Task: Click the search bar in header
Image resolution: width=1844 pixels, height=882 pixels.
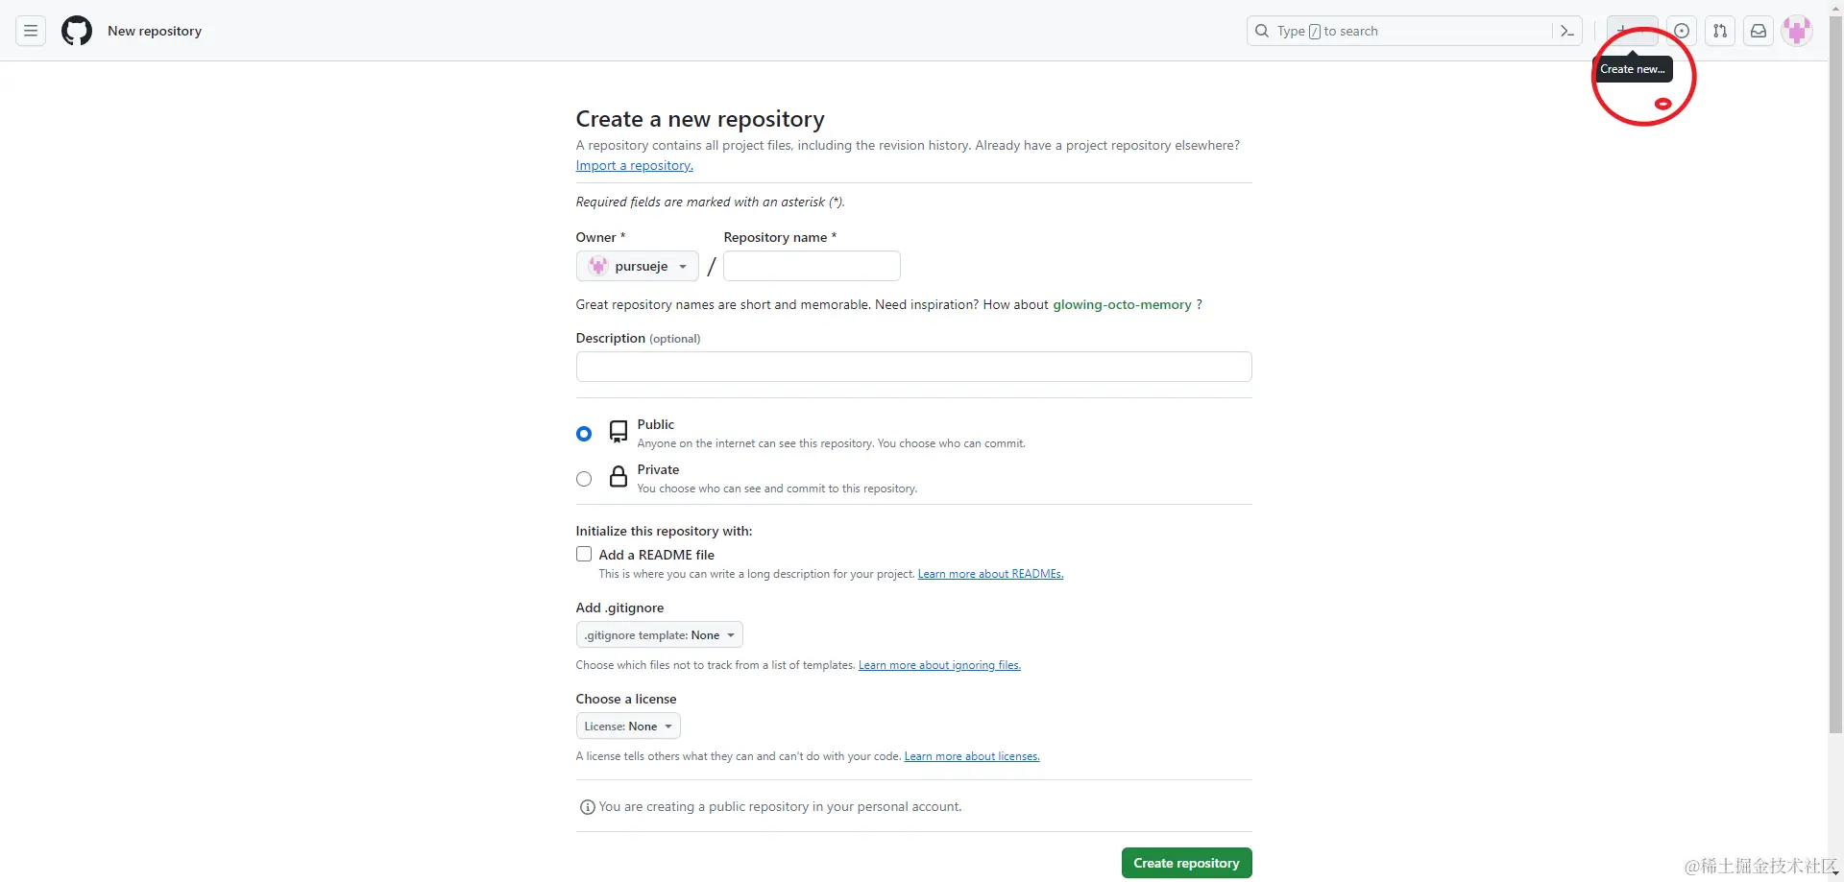Action: [x=1402, y=31]
